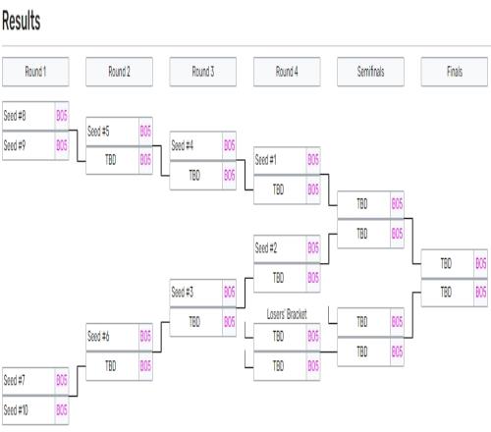Switch to the Finals header
The width and height of the screenshot is (491, 432).
click(455, 72)
